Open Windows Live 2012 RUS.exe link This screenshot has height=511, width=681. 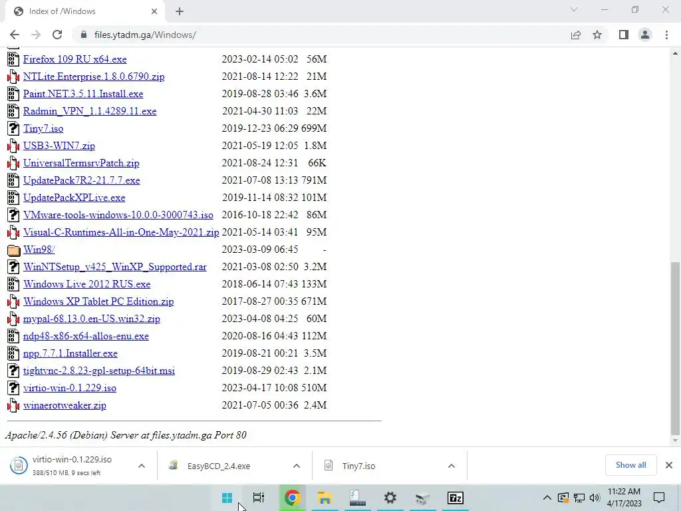(x=87, y=284)
